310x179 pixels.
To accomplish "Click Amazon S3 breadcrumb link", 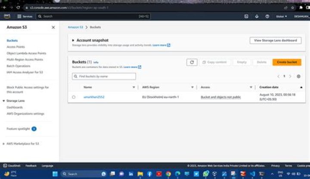I will [x=75, y=27].
